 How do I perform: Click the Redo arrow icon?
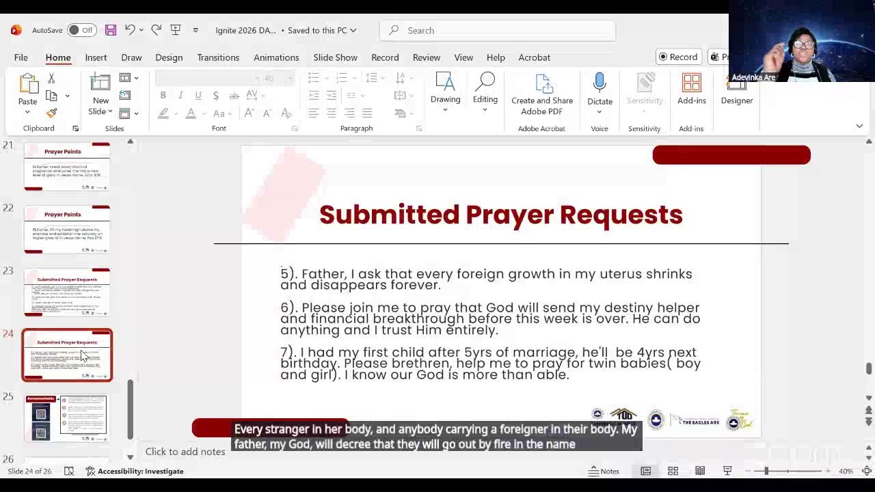[x=156, y=30]
